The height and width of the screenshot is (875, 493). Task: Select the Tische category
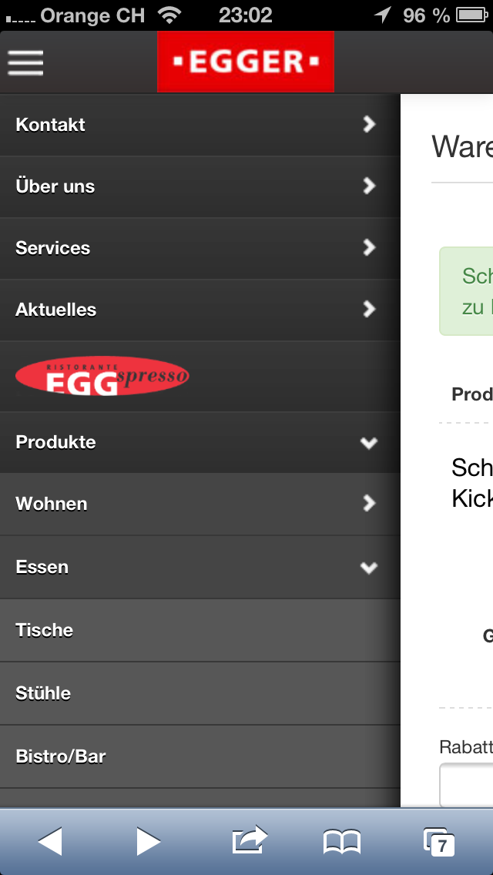[x=200, y=631]
